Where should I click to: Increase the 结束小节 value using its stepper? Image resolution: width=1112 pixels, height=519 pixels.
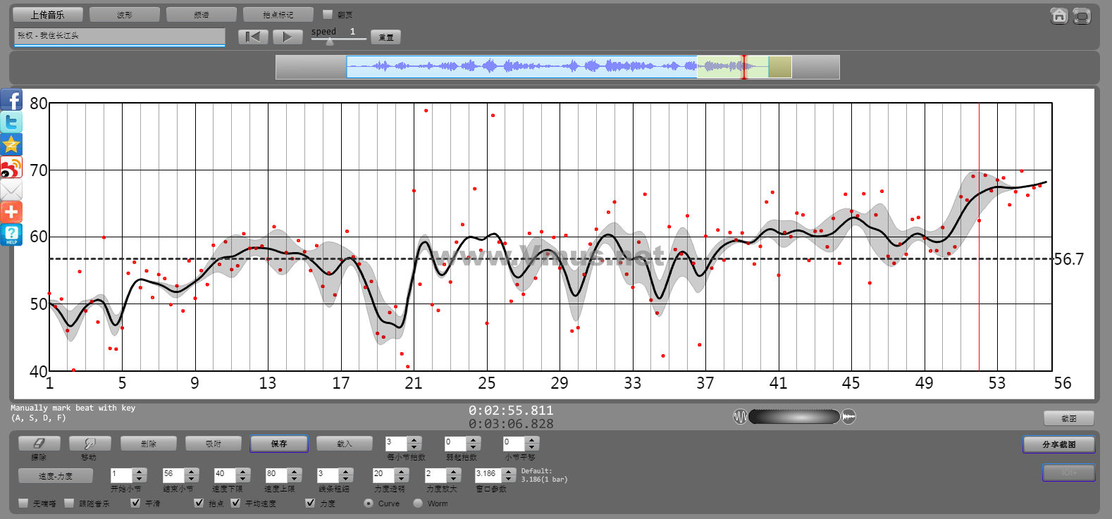(192, 471)
